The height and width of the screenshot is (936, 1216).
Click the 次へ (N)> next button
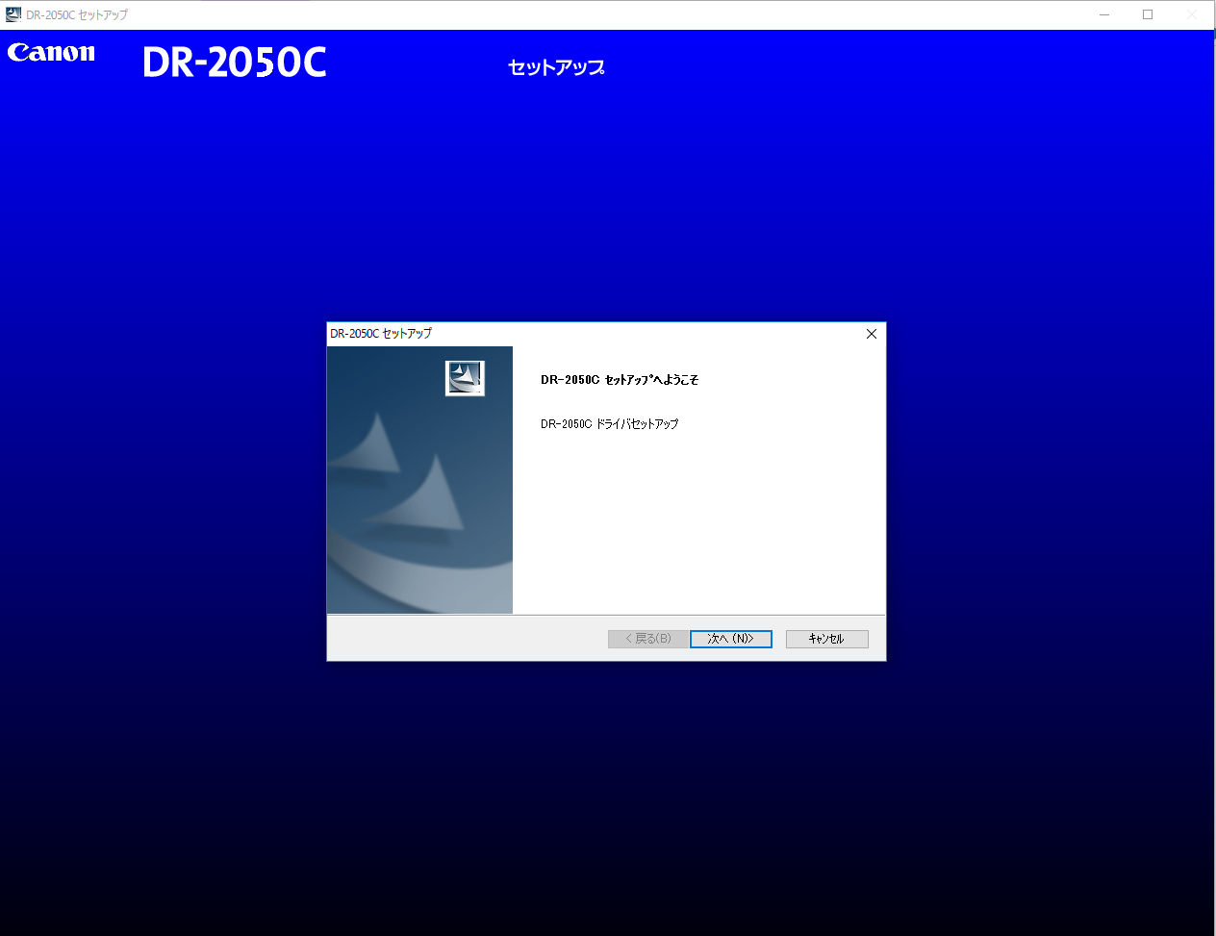[731, 639]
